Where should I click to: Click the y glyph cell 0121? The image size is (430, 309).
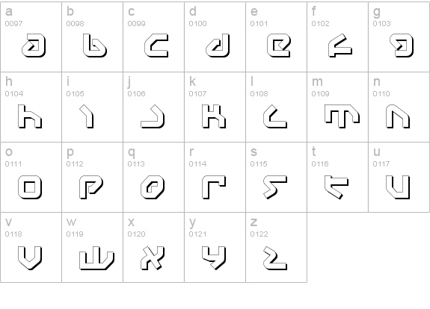pos(215,247)
